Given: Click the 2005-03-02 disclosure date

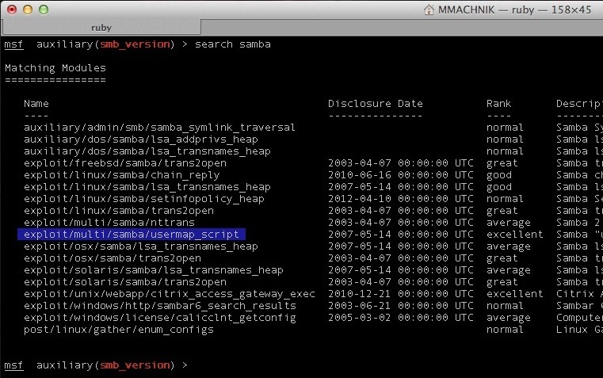Looking at the screenshot, I should pyautogui.click(x=359, y=318).
